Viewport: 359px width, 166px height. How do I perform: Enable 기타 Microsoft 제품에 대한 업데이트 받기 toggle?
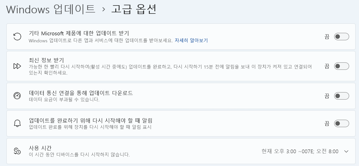click(341, 37)
